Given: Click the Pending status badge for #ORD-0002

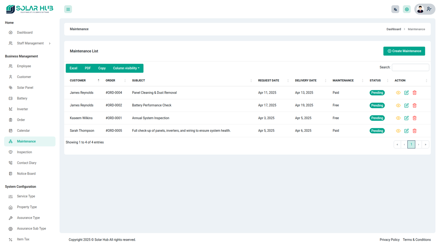Looking at the screenshot, I should tap(377, 105).
